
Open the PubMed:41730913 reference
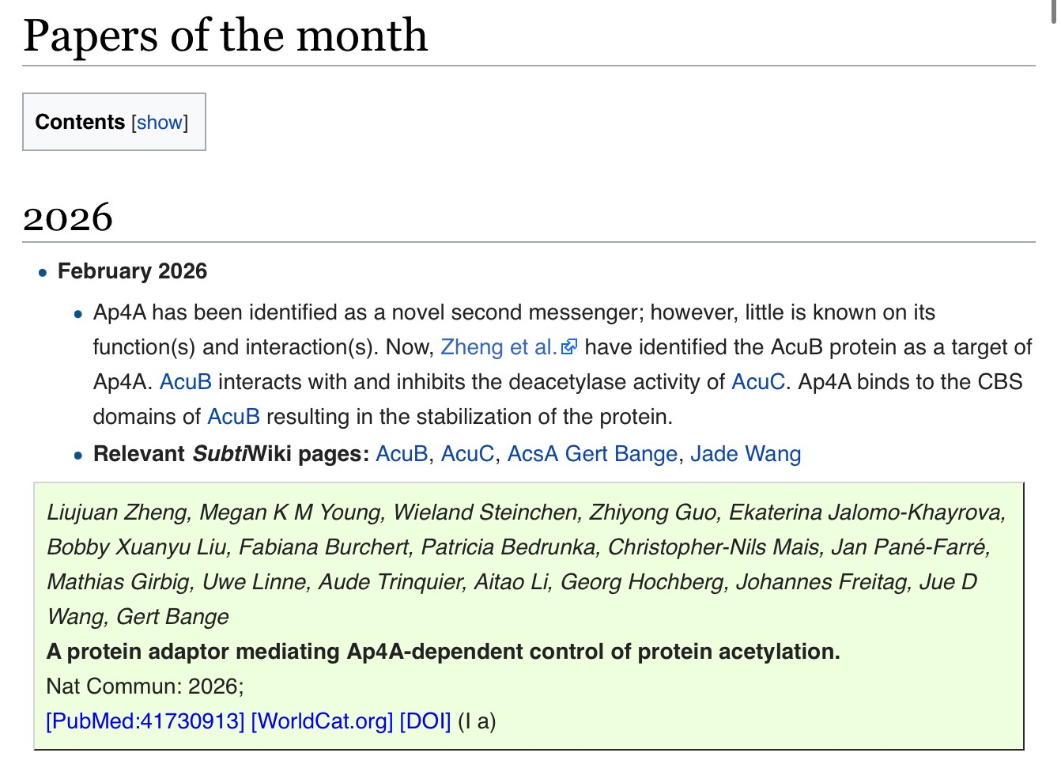coord(145,721)
